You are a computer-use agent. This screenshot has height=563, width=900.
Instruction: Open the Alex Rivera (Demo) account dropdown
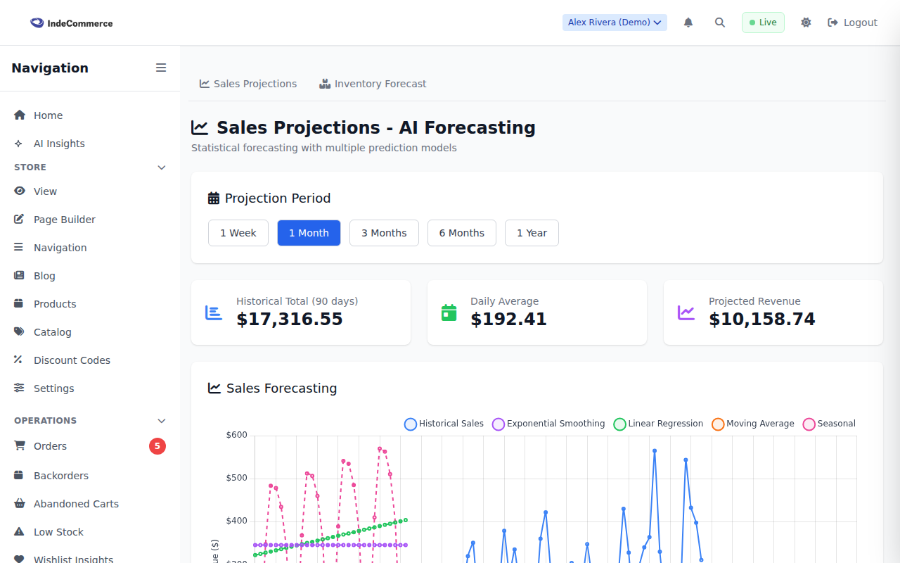click(615, 23)
